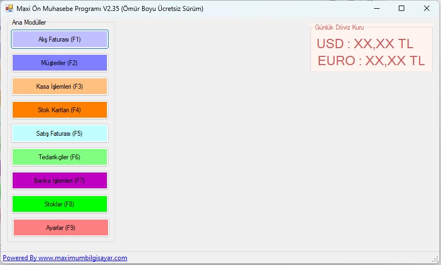Click the Müşteriler (F2) button
This screenshot has width=441, height=265.
tap(59, 63)
